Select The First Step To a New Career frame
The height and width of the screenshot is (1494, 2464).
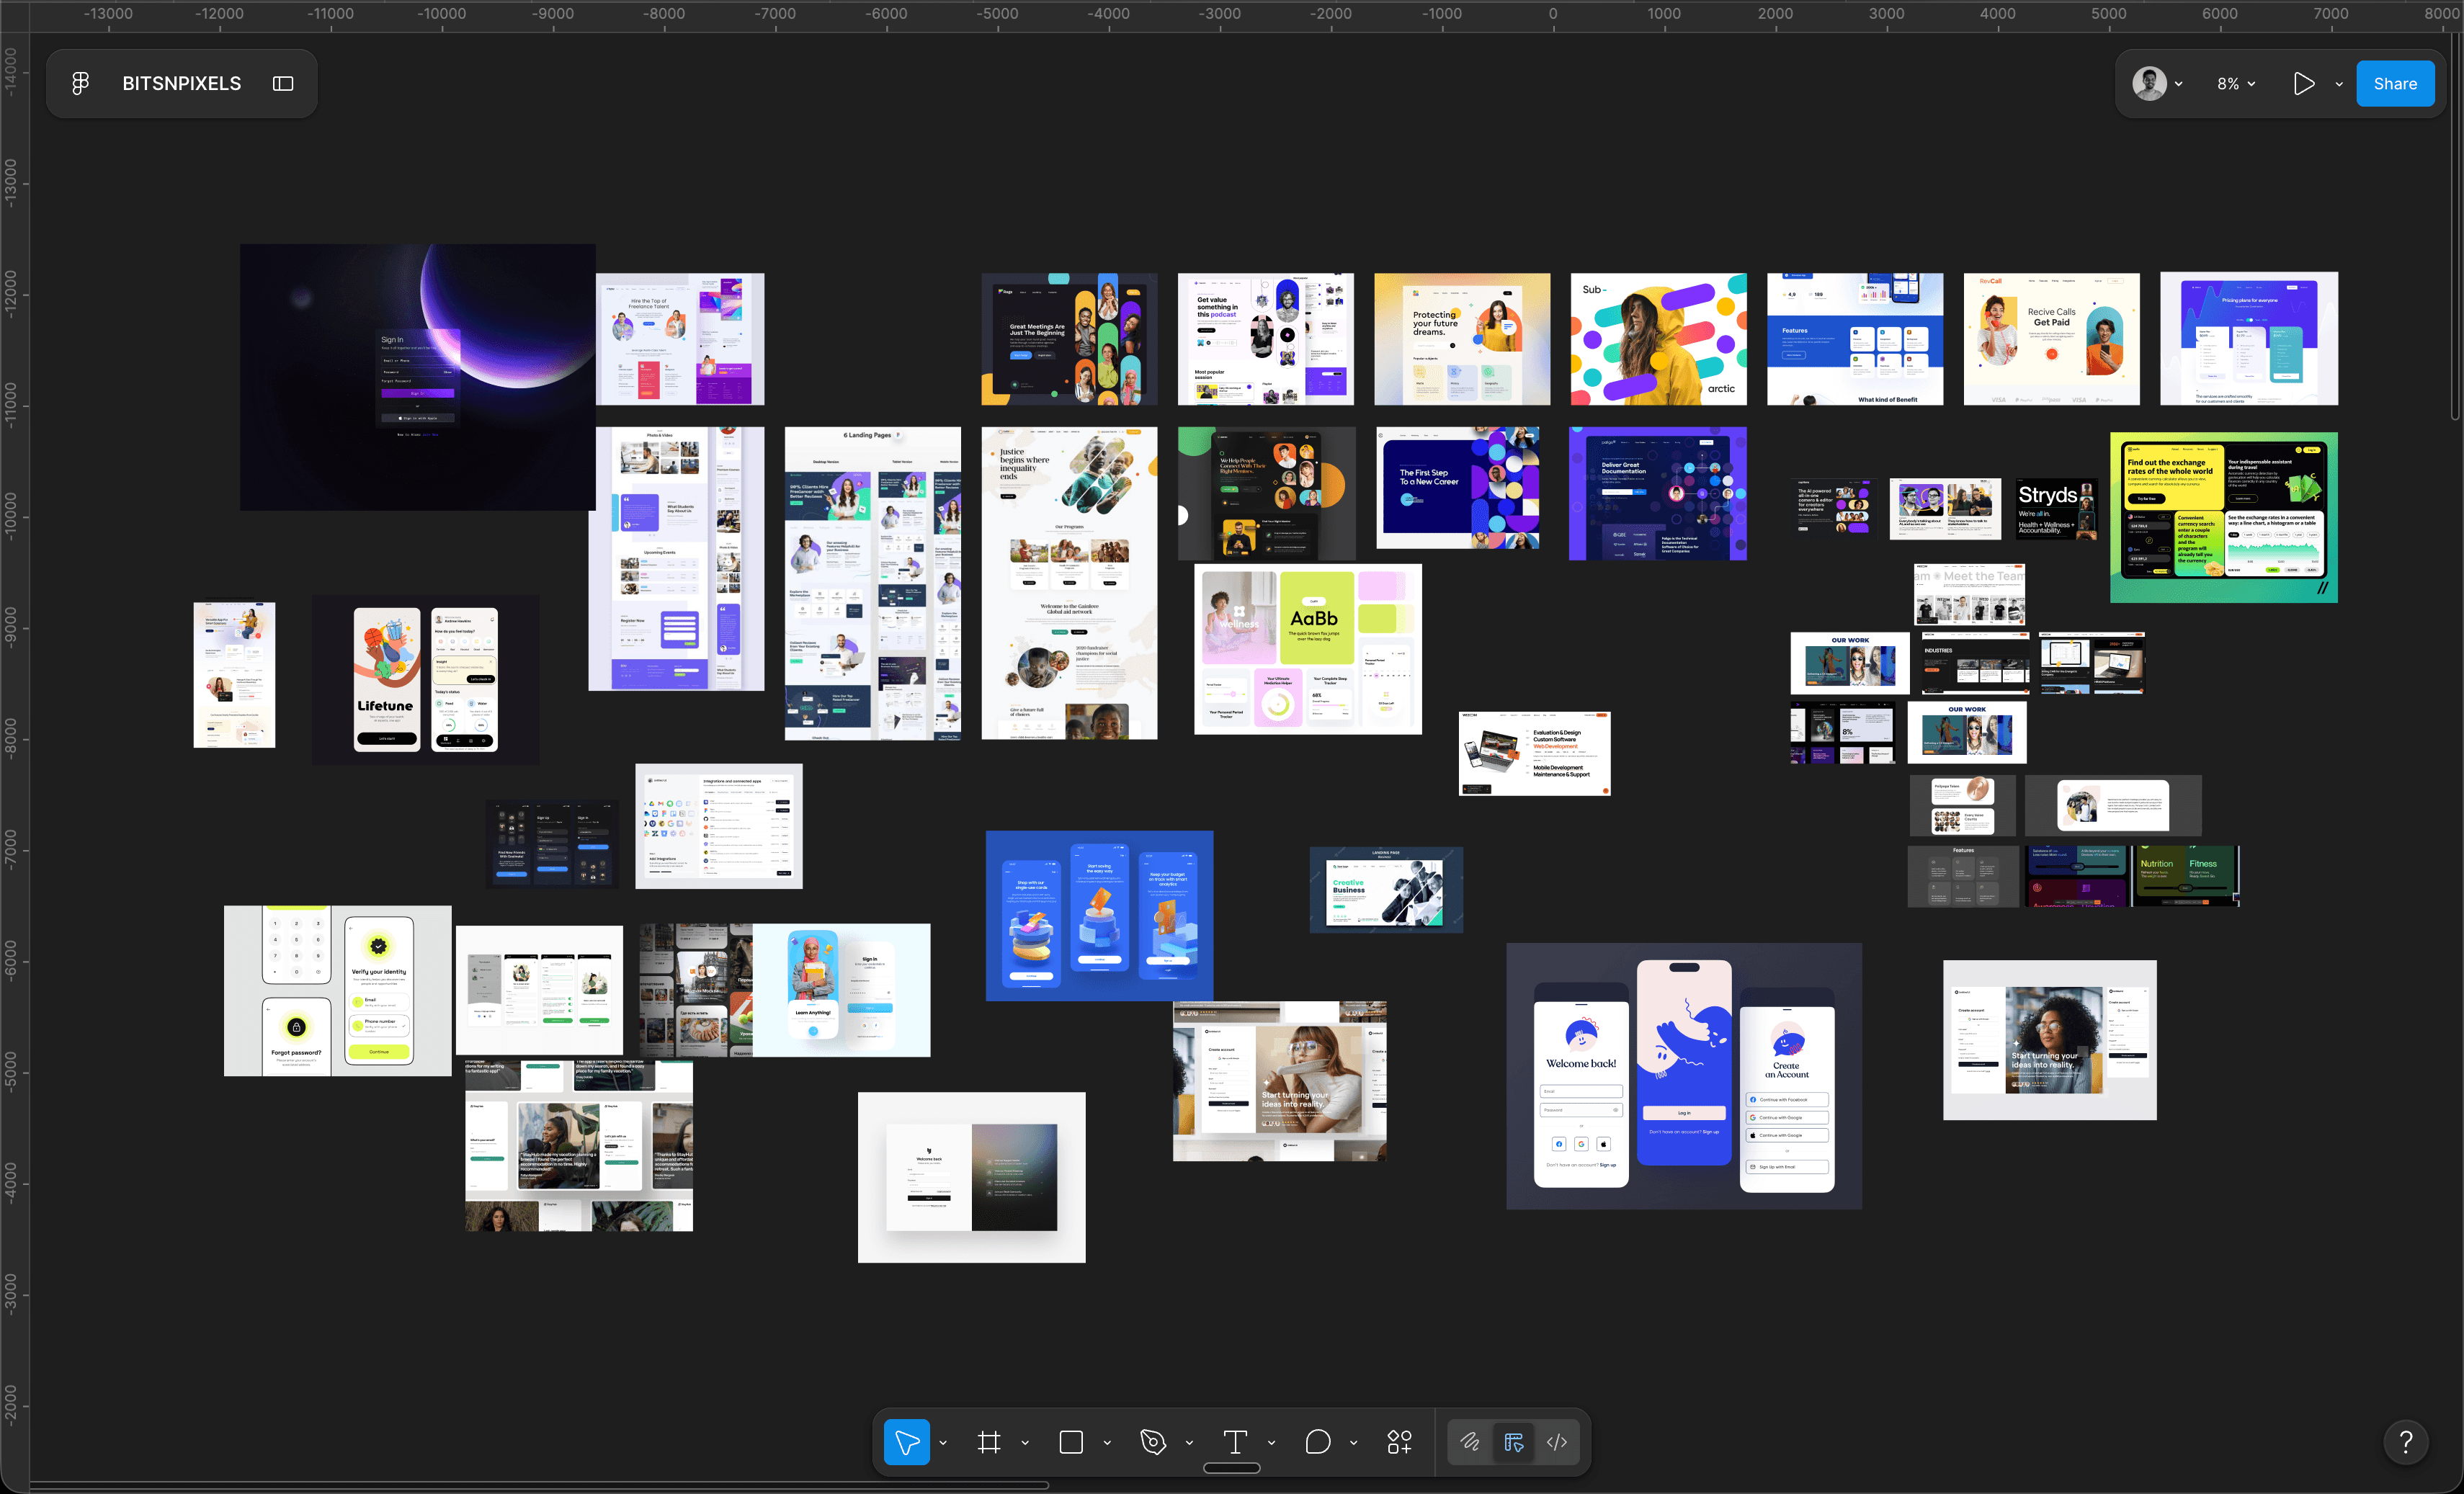(x=1458, y=488)
